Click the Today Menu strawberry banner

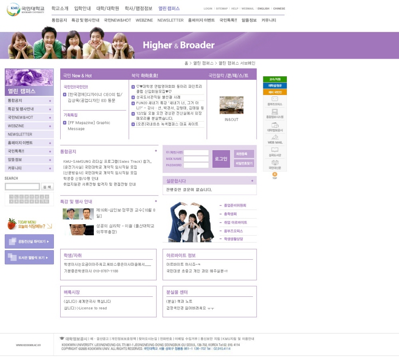pyautogui.click(x=30, y=224)
